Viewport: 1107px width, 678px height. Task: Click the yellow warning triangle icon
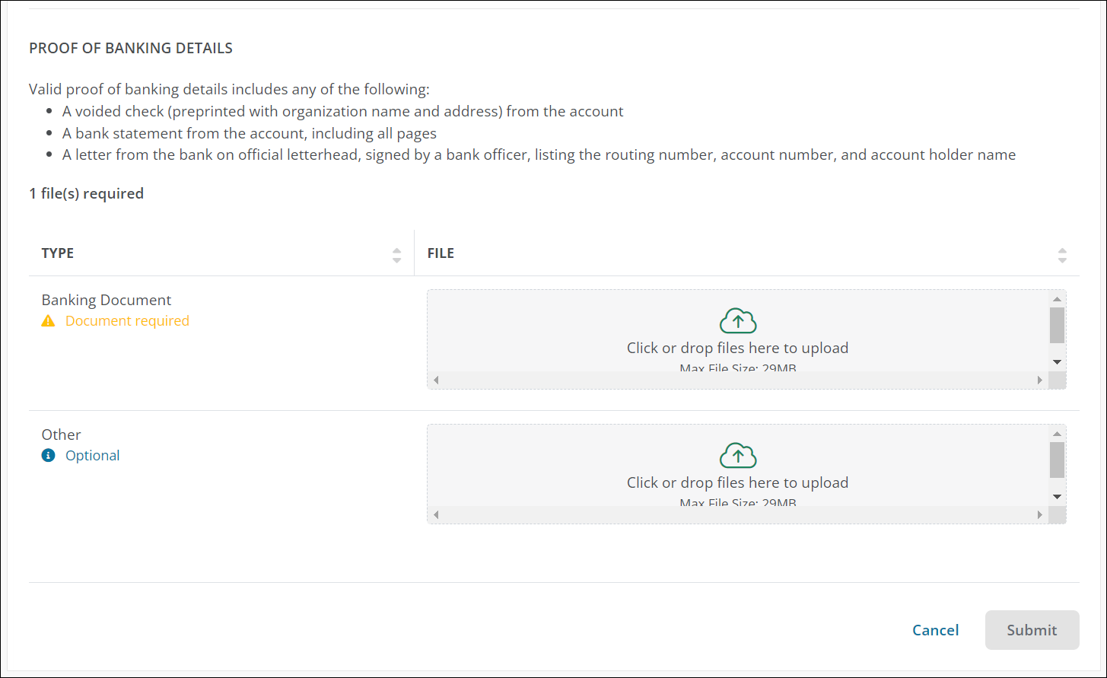49,321
